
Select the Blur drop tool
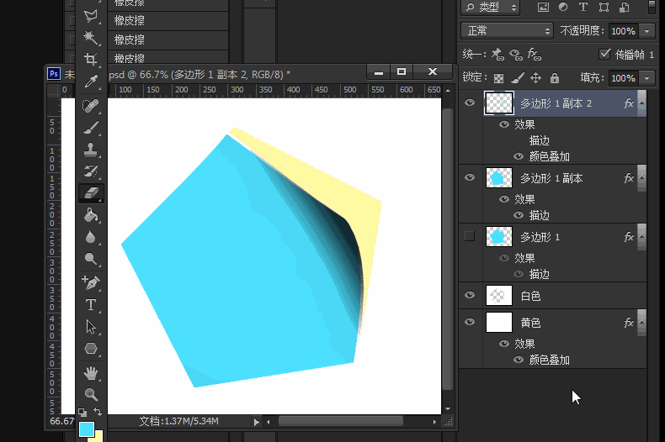click(x=91, y=237)
